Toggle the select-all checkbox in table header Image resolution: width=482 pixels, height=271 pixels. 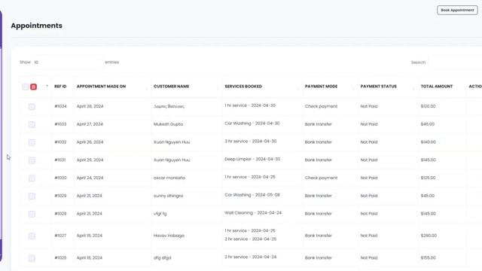coord(26,87)
